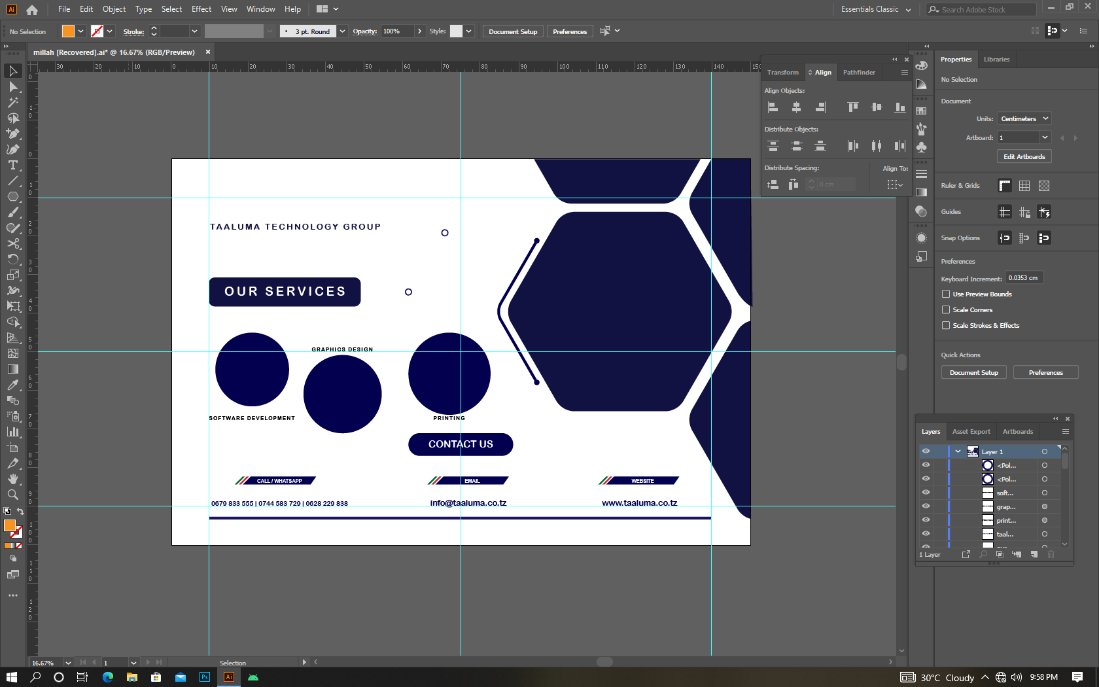The image size is (1099, 687).
Task: Select the Hand tool
Action: [x=13, y=479]
